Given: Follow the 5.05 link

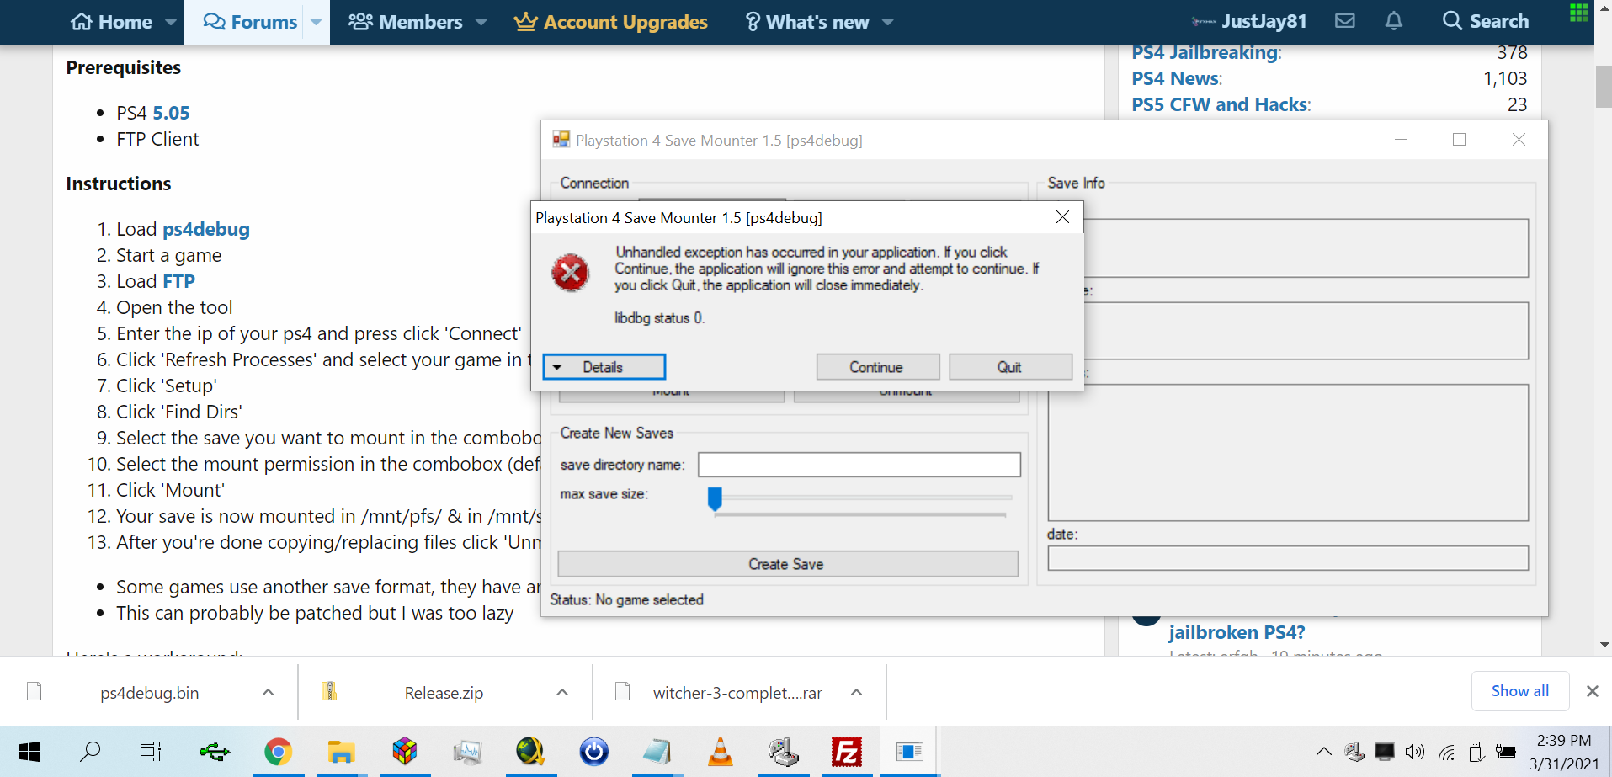Looking at the screenshot, I should tap(171, 113).
